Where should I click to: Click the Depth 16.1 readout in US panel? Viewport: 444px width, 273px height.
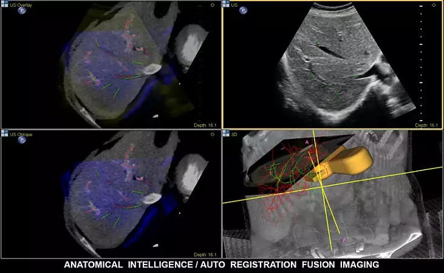(x=426, y=125)
